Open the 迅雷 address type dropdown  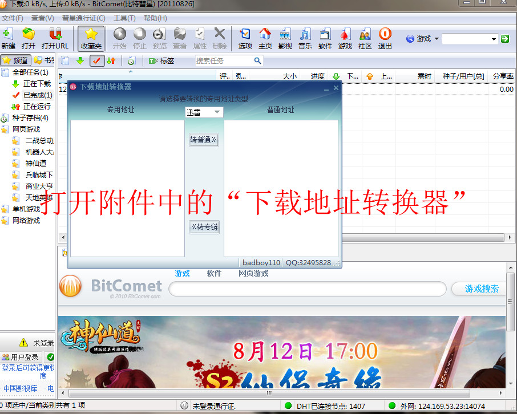point(204,112)
